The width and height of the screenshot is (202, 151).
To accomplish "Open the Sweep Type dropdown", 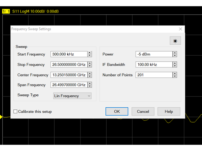I will (x=72, y=96).
